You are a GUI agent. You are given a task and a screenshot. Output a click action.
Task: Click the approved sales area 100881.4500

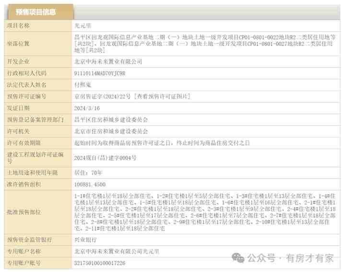click(x=90, y=184)
